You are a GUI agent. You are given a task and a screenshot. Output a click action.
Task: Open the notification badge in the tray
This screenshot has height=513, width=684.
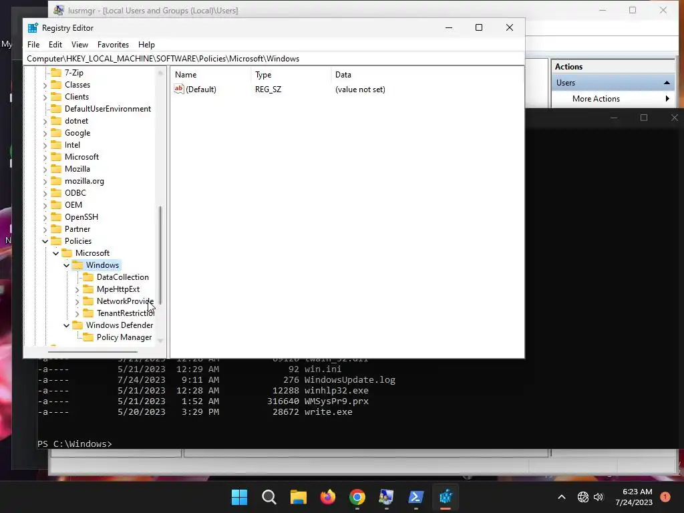click(665, 497)
